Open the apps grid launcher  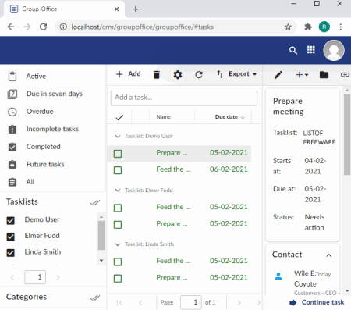(x=311, y=50)
